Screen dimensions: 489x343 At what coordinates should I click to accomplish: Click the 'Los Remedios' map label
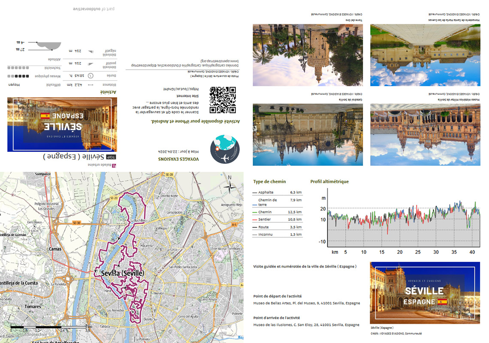click(x=116, y=310)
